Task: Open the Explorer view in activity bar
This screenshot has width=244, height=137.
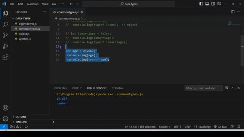Action: pos(5,14)
